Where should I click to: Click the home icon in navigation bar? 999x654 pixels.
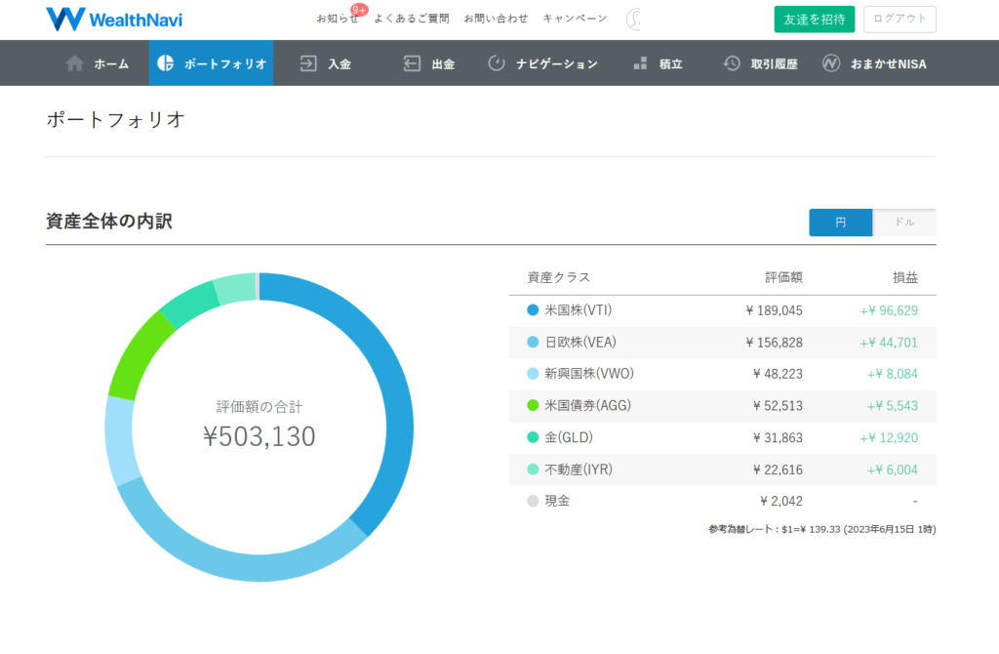[74, 63]
